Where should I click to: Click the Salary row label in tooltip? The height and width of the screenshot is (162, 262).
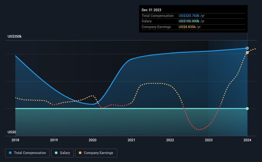(x=147, y=21)
